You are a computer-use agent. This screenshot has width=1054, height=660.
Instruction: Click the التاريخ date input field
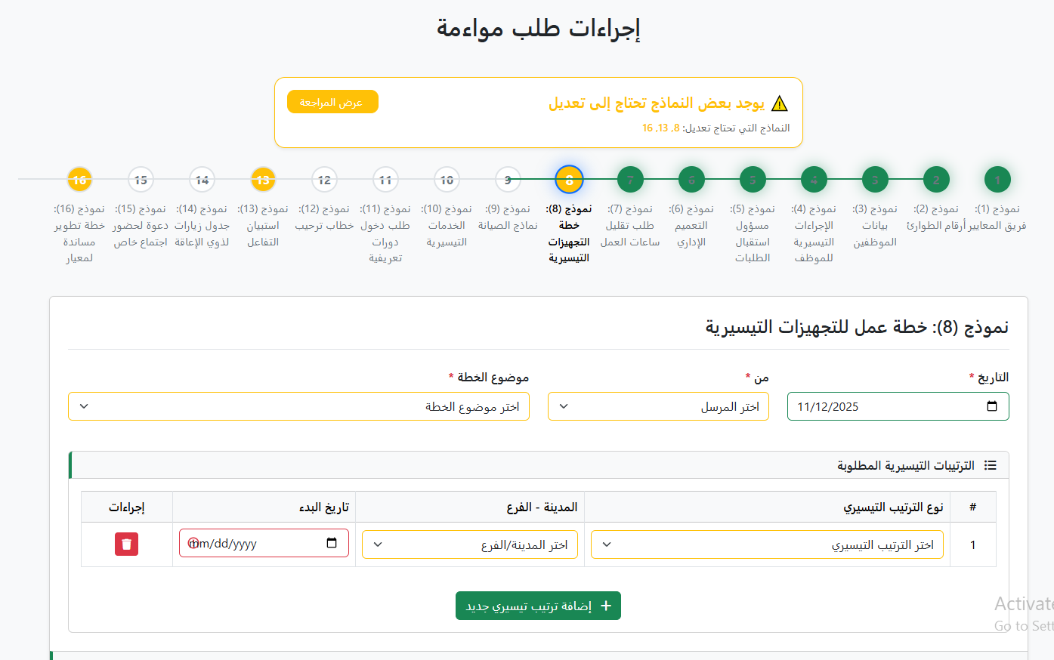tap(884, 406)
